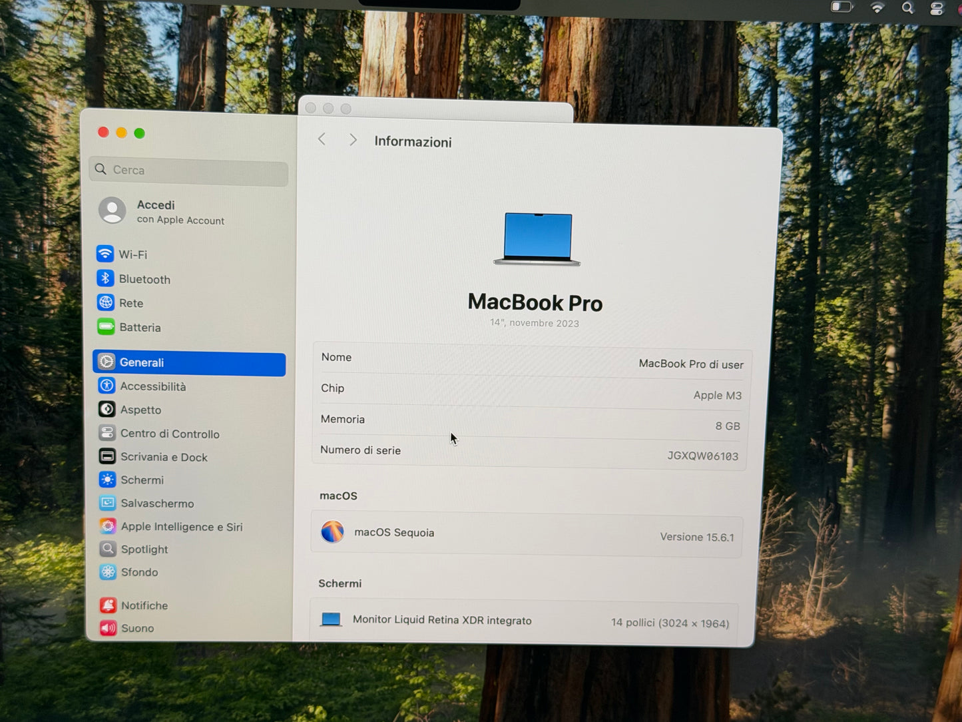
Task: Open the Sfondo flower icon
Action: 108,571
